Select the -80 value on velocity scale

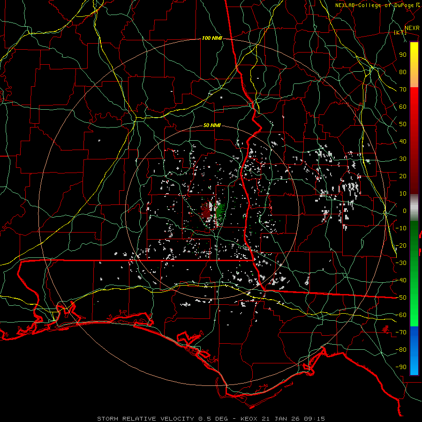pos(401,350)
